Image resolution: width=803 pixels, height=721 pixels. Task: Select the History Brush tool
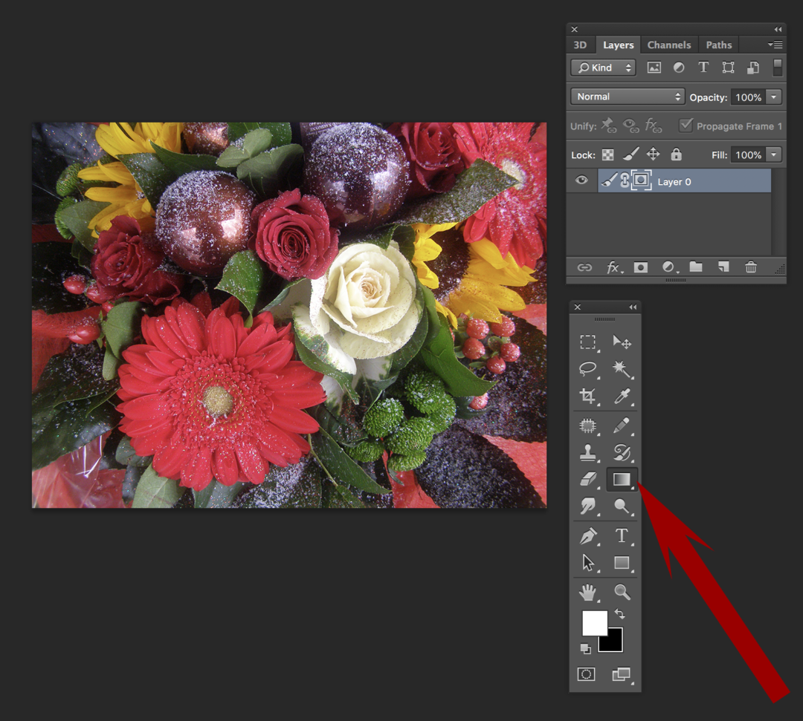[x=622, y=452]
